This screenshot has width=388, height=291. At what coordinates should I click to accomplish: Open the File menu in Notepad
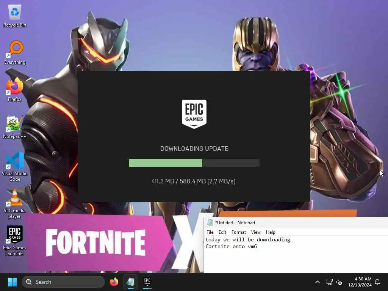[x=210, y=232]
